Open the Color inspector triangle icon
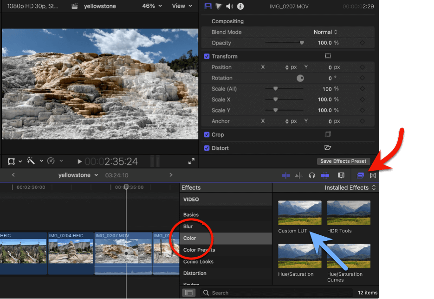 coord(218,7)
